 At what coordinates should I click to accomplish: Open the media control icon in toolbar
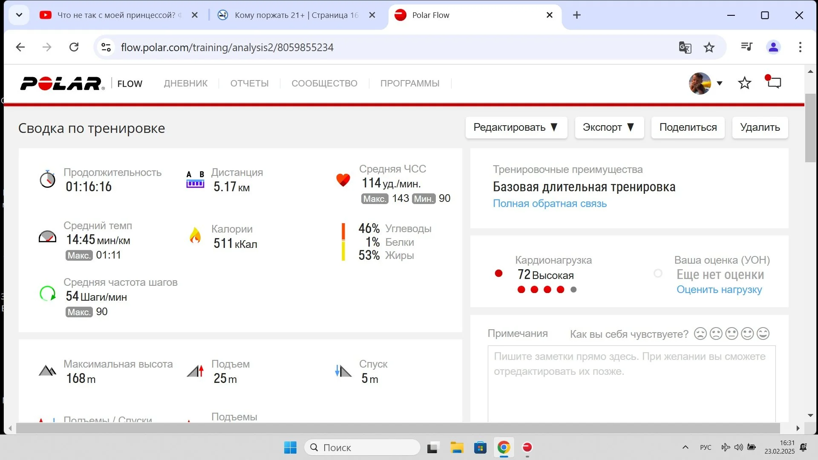[746, 47]
